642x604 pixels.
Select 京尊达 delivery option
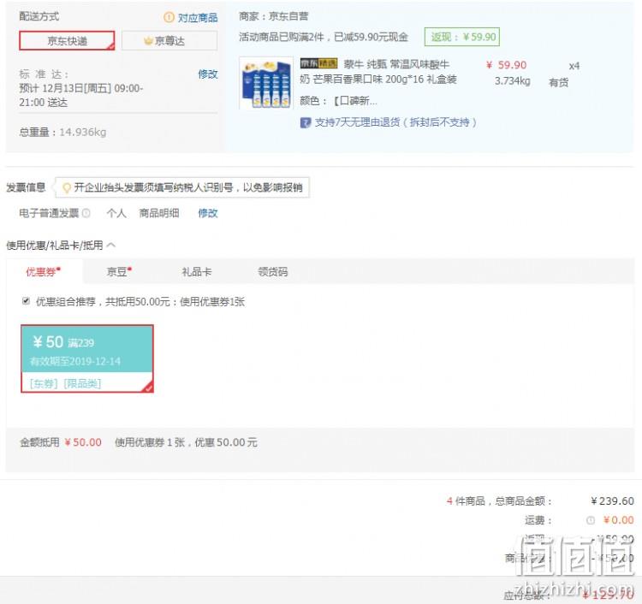pos(169,40)
